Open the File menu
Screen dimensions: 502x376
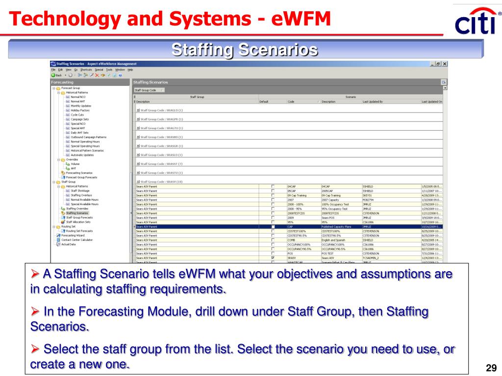[x=53, y=70]
